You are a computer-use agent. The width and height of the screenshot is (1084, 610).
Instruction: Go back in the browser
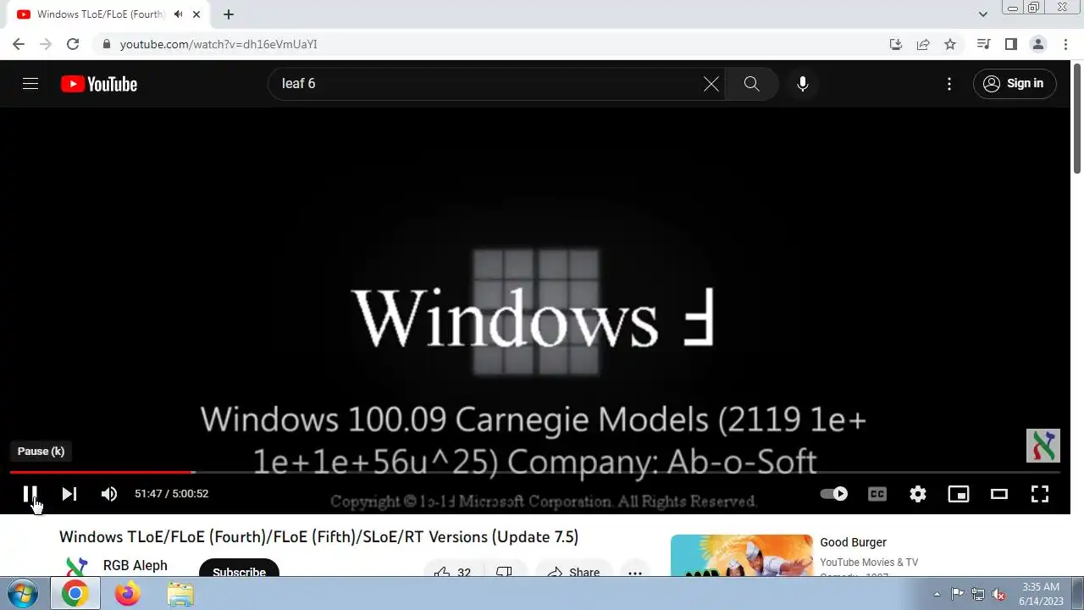(x=19, y=44)
